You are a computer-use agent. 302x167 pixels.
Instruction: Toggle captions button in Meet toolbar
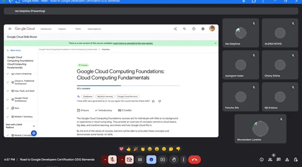(140, 159)
